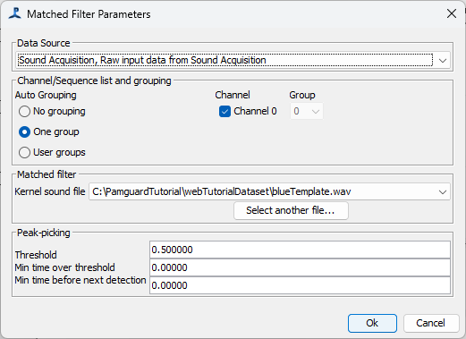This screenshot has height=339, width=466.
Task: Click the Threshold value field
Action: point(300,250)
